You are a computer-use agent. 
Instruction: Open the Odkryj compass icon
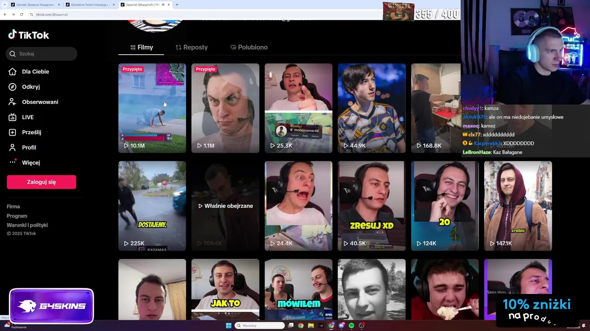point(12,87)
